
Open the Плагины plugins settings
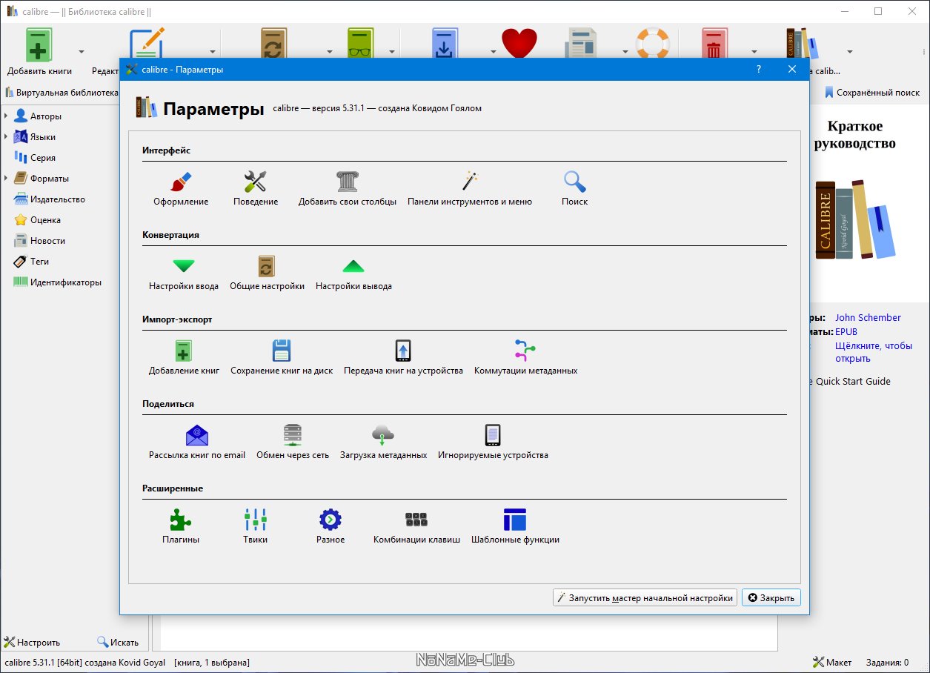click(181, 526)
